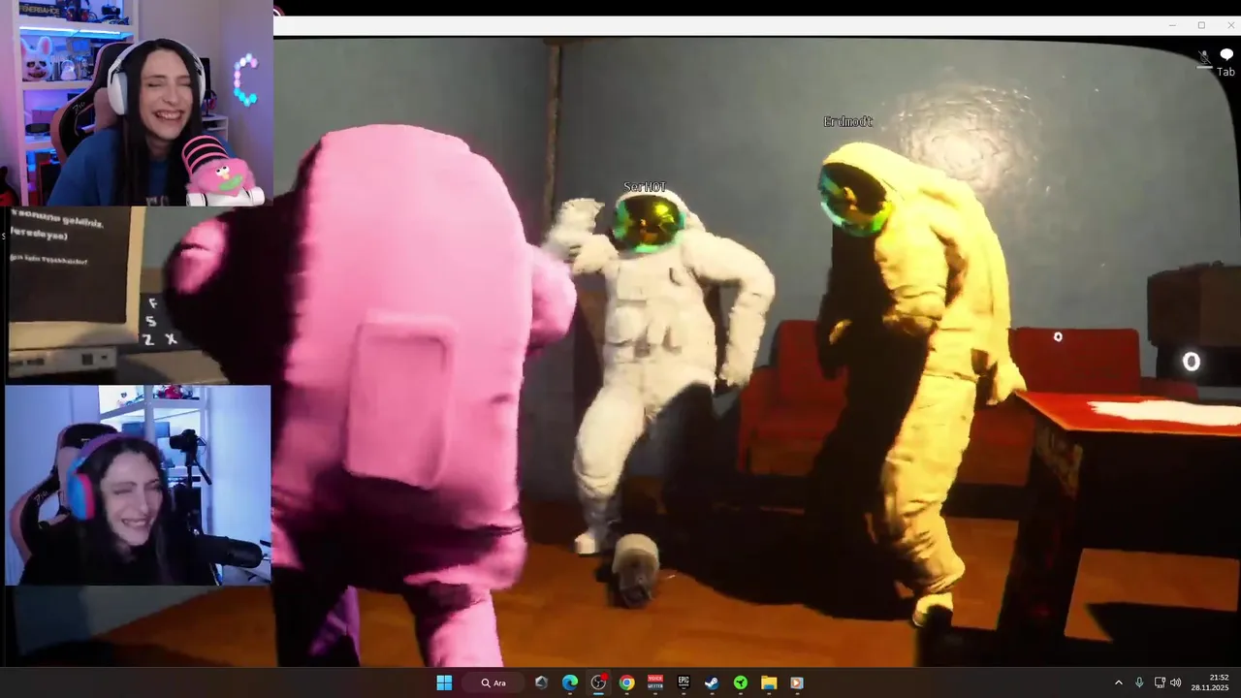Open File Explorer from the taskbar

[x=769, y=682]
